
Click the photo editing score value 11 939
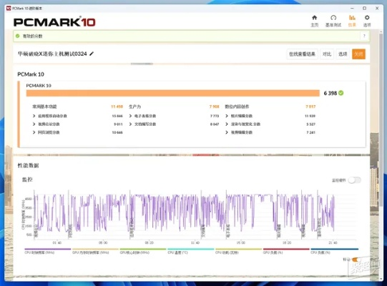click(x=310, y=116)
